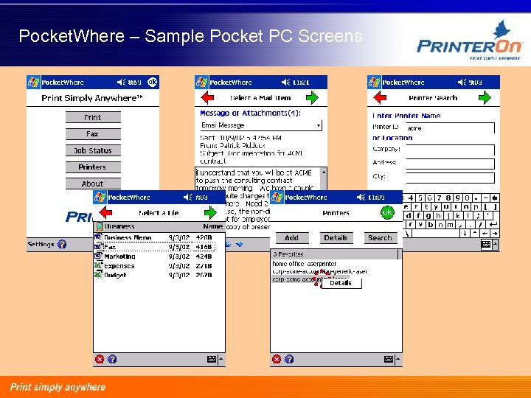Click ok icon in Print Simply Anywhere titlebar
The image size is (531, 398).
click(x=153, y=83)
